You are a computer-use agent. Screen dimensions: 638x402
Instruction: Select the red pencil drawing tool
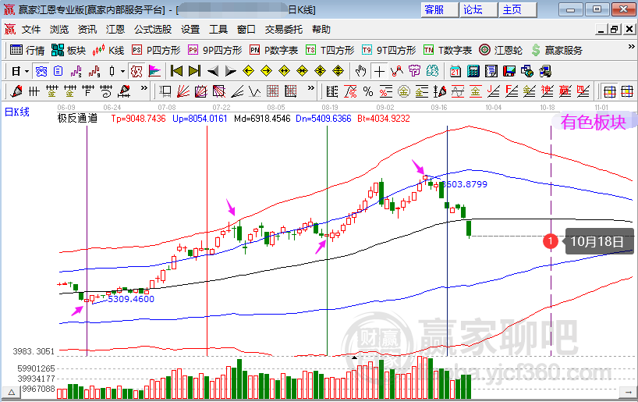click(16, 91)
